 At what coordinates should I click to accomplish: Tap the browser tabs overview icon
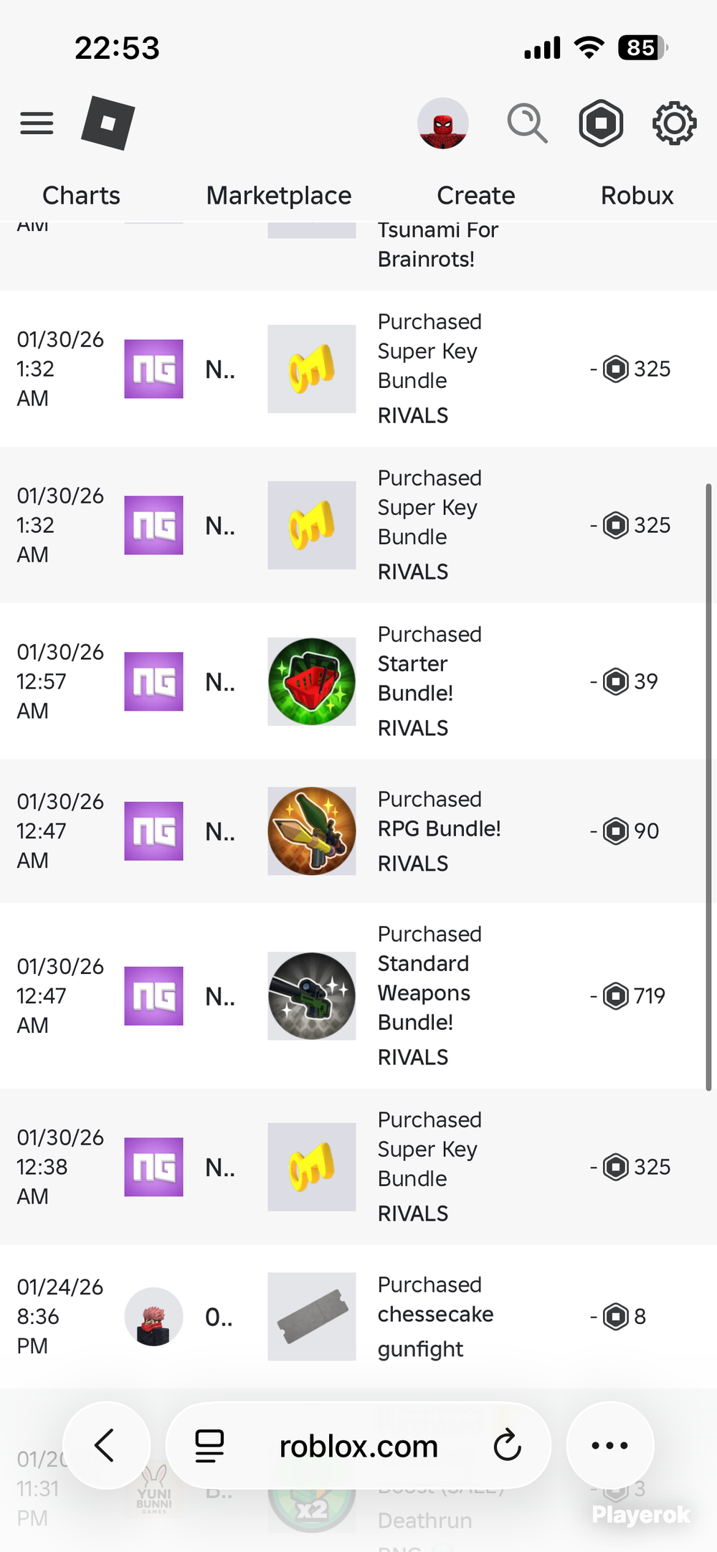point(209,1445)
